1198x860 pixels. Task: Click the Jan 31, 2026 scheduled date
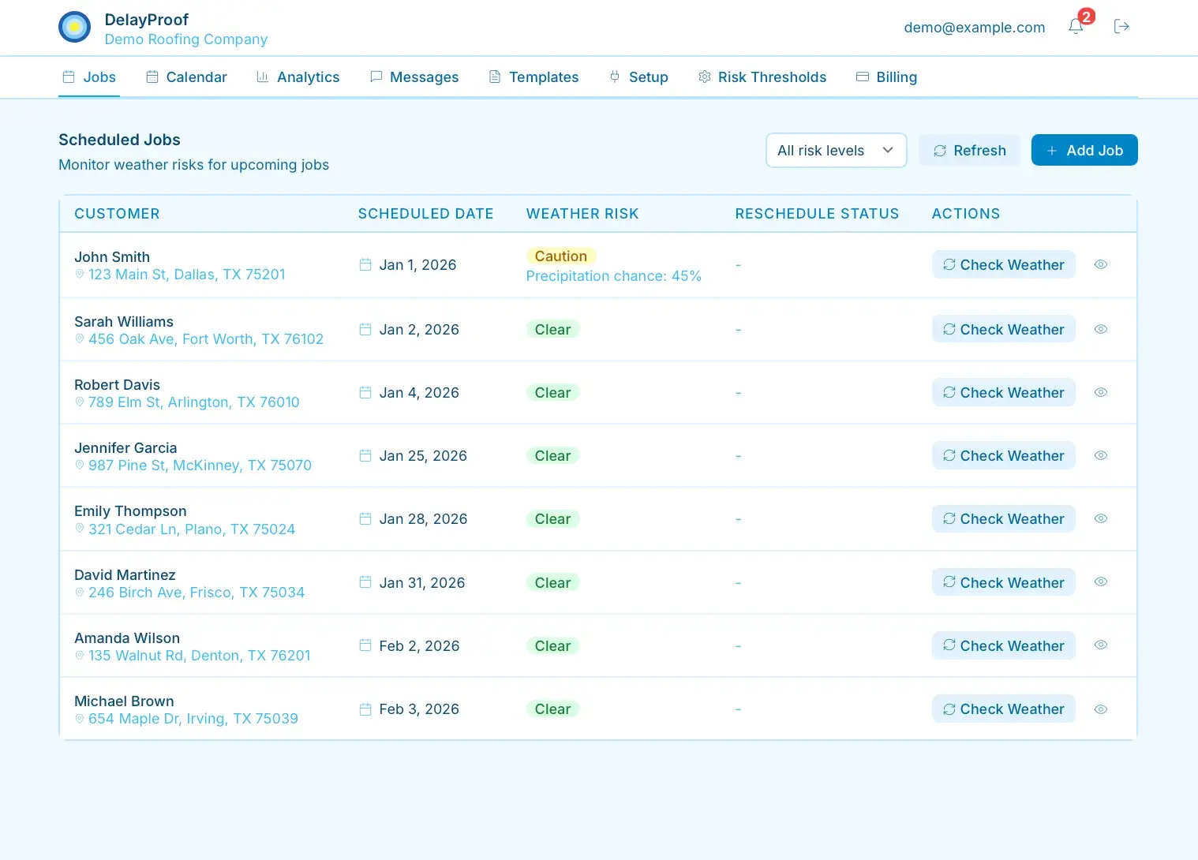click(422, 583)
